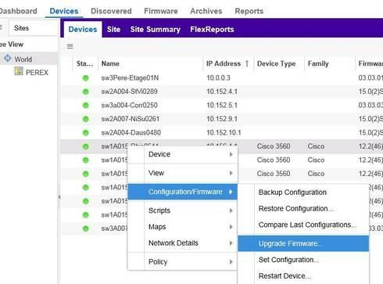
Task: Choose Configuration/Firmware menu entry
Action: [x=183, y=192]
